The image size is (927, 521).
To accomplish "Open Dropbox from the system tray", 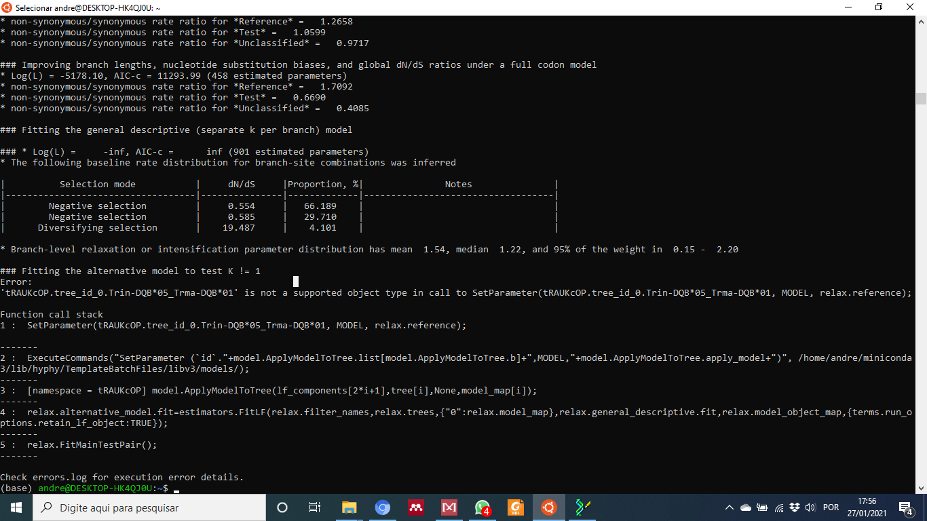I will click(x=795, y=507).
